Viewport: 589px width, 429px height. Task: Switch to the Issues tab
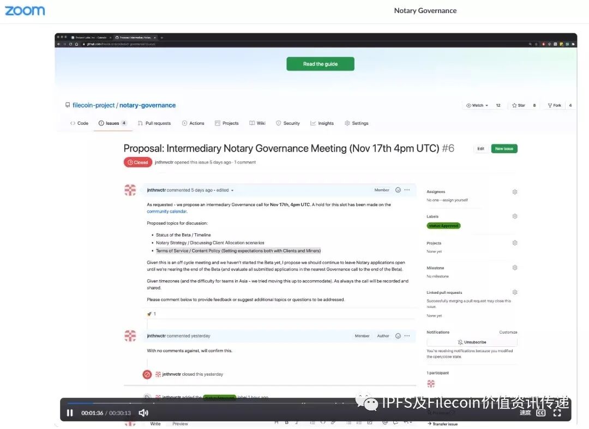(113, 123)
